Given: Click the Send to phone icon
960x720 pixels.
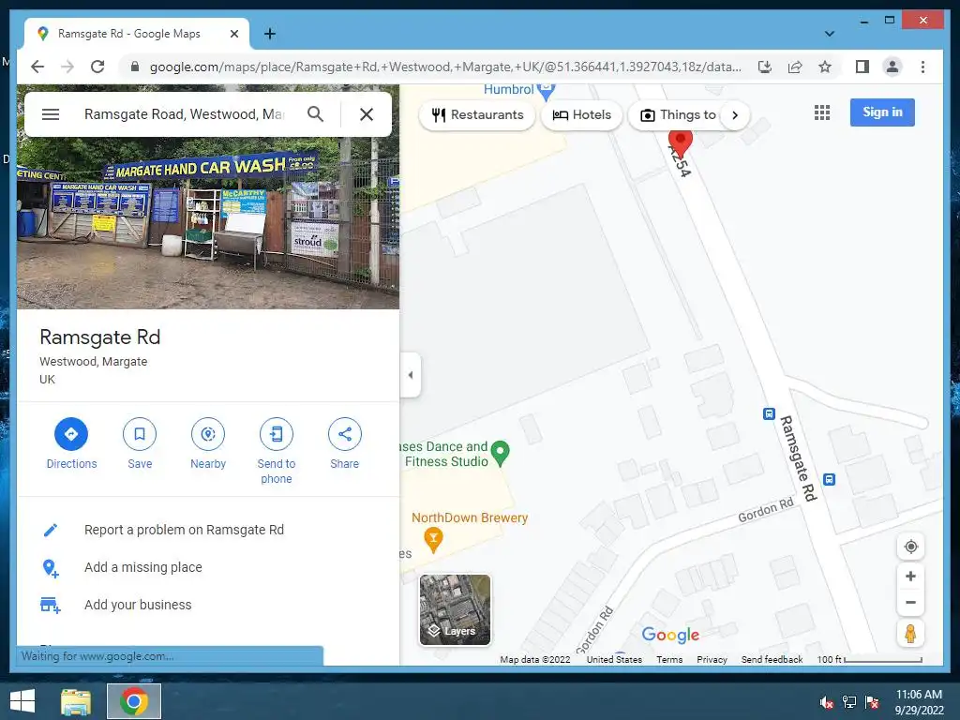Looking at the screenshot, I should point(277,434).
